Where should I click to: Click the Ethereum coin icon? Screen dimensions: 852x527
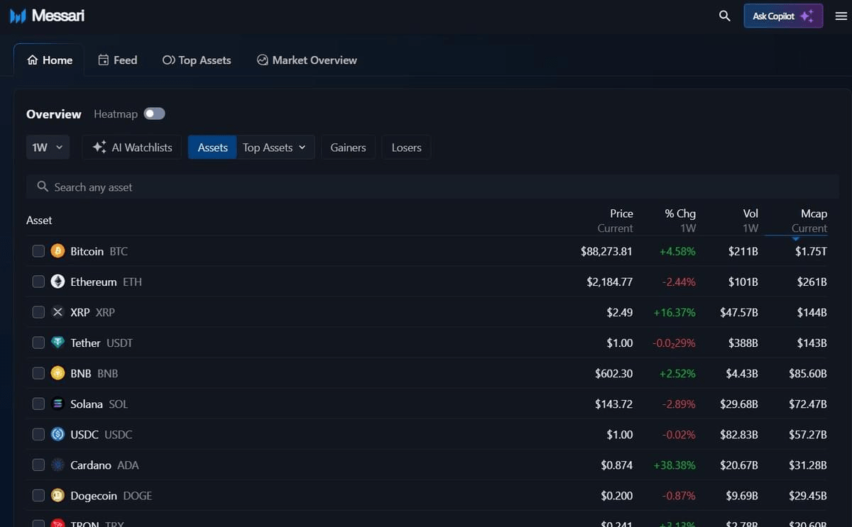(x=58, y=282)
